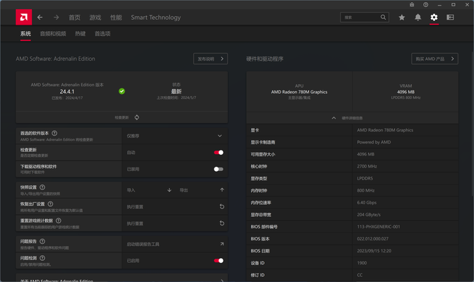Screen dimensions: 474x282
Task: Click reset icon for 恢复出厂设置
Action: coord(222,206)
